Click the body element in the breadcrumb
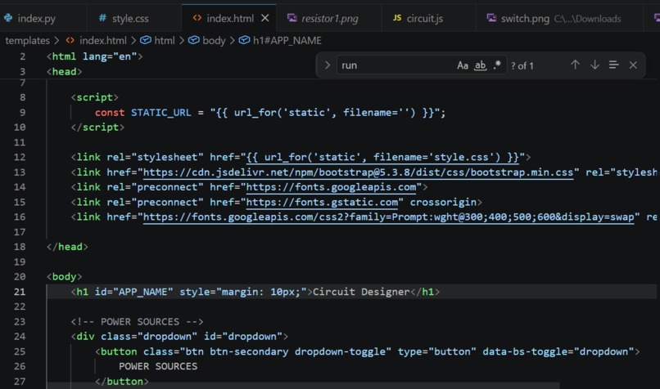The width and height of the screenshot is (660, 389). click(x=214, y=41)
